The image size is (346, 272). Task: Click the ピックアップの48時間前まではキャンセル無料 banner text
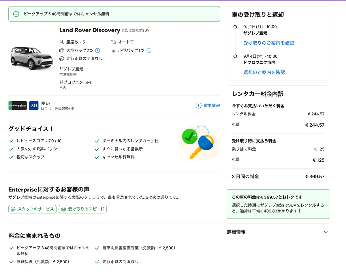click(x=66, y=14)
